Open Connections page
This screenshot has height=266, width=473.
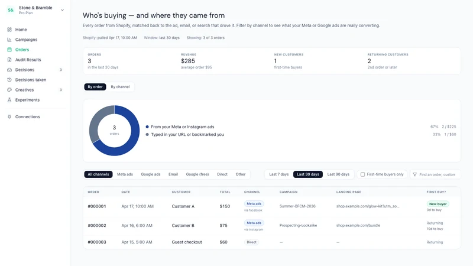click(x=27, y=116)
